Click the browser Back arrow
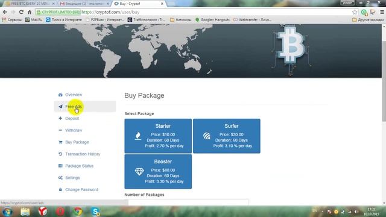386x217 pixels. [x=5, y=12]
